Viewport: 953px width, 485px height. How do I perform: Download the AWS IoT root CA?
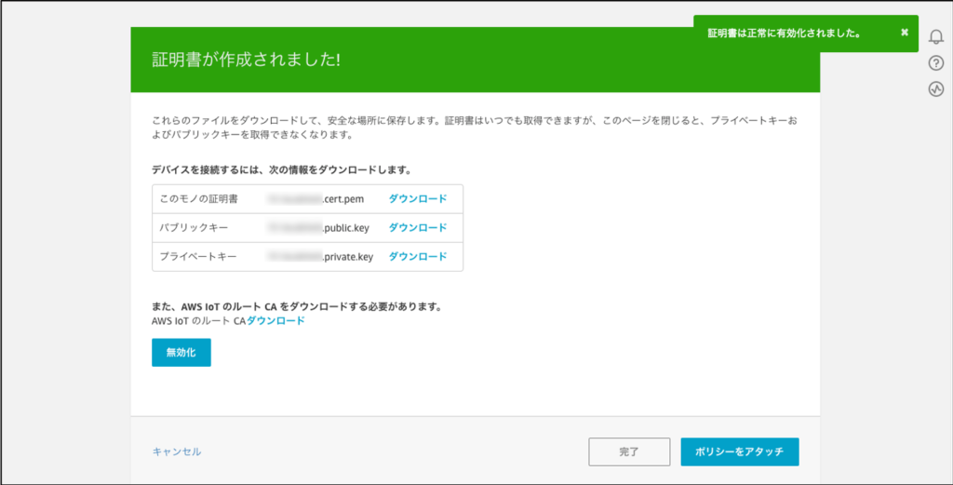pyautogui.click(x=275, y=320)
